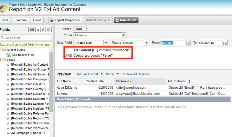Image resolution: width=232 pixels, height=137 pixels.
Task: Show all field types with All filter
Action: [32, 30]
